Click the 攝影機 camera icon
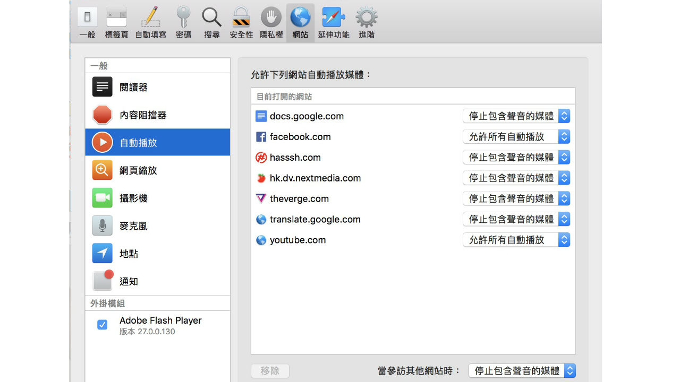This screenshot has height=382, width=680. pos(103,198)
